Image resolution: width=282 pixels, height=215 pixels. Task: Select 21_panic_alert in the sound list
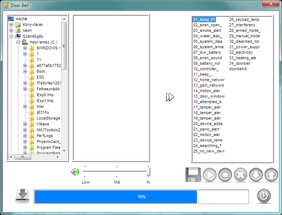(x=206, y=129)
